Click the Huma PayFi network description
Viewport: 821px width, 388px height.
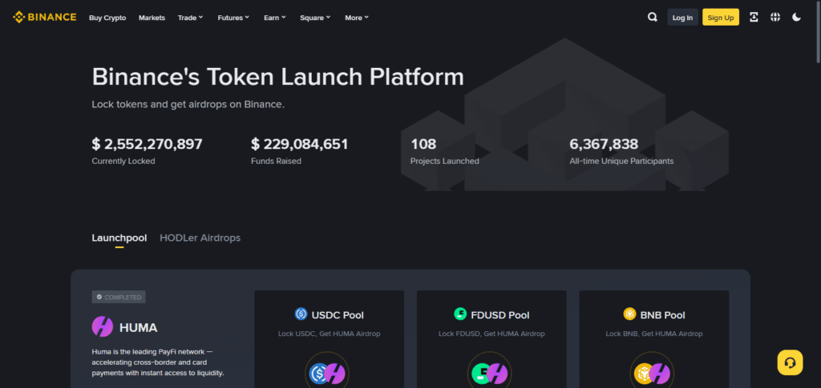[158, 362]
